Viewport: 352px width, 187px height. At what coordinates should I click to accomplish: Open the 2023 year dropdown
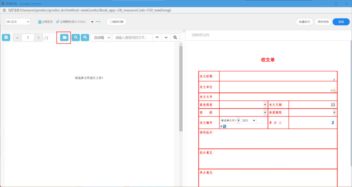click(248, 121)
